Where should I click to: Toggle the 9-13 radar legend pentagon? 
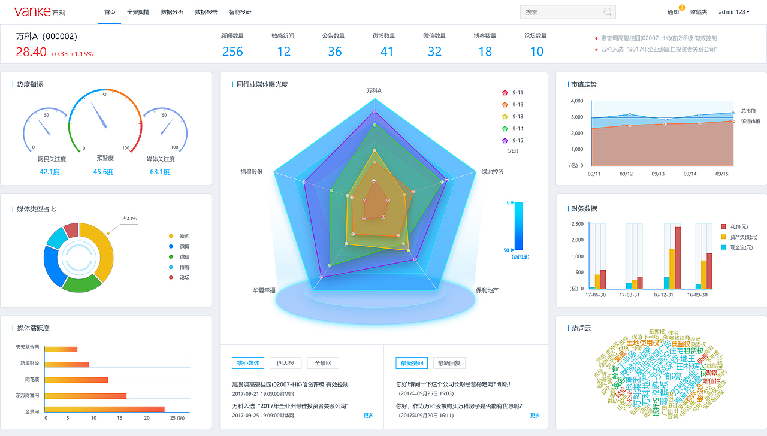pyautogui.click(x=505, y=117)
